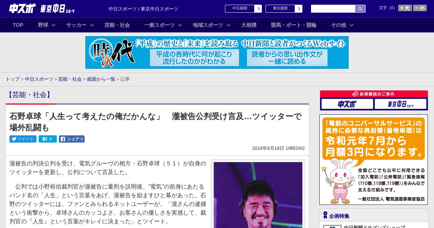This screenshot has width=434, height=228.
Task: Decrease text size with －小 button
Action: tap(420, 8)
